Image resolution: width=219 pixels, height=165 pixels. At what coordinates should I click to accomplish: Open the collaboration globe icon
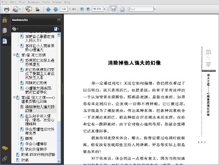click(x=28, y=9)
